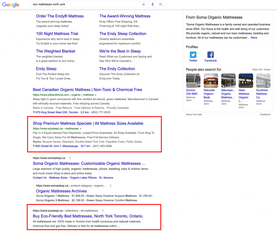Expand 'View 15+ more' related stores
The width and height of the screenshot is (277, 231).
point(261,69)
